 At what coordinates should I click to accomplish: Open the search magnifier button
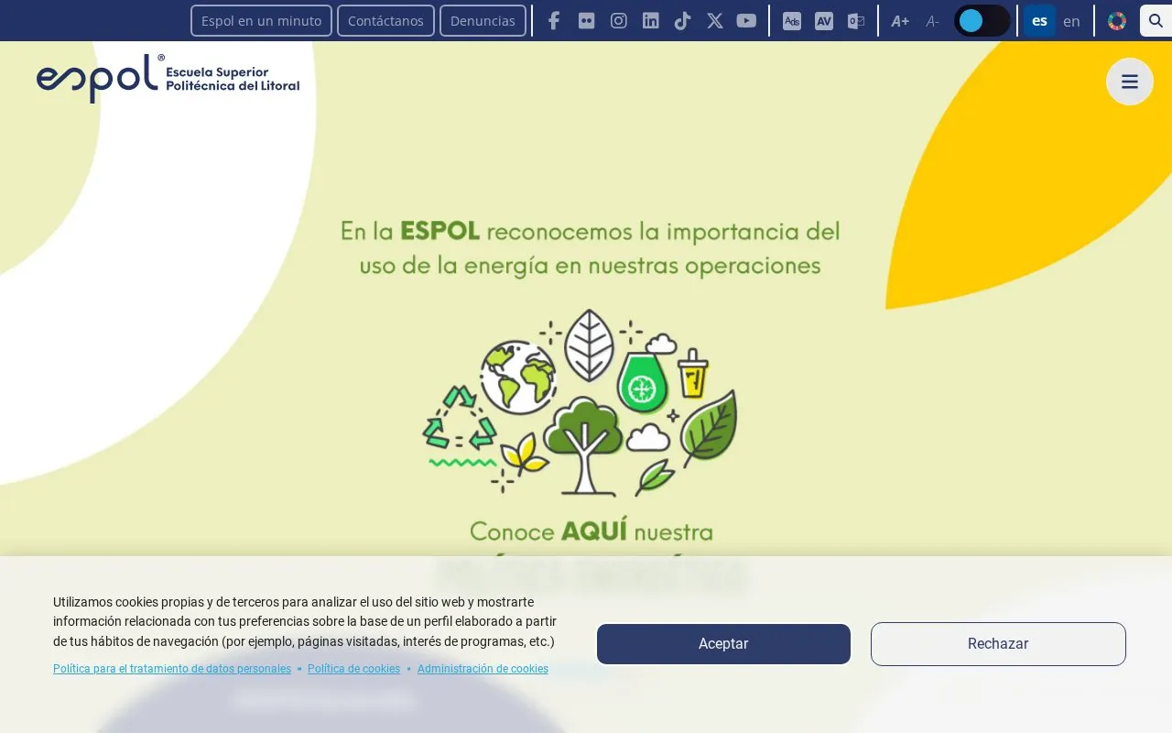(x=1156, y=20)
